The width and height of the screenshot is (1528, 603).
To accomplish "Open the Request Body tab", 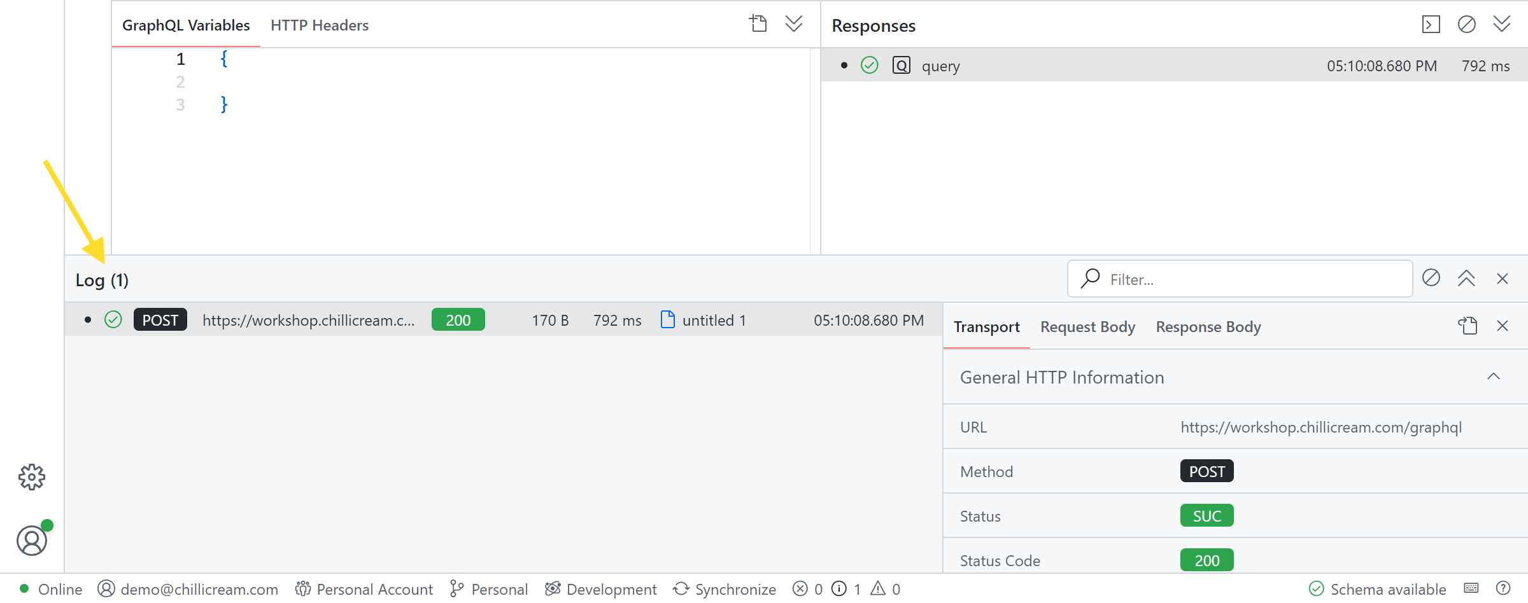I will (x=1087, y=326).
